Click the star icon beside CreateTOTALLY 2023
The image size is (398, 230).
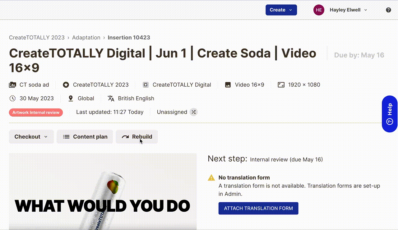(66, 85)
